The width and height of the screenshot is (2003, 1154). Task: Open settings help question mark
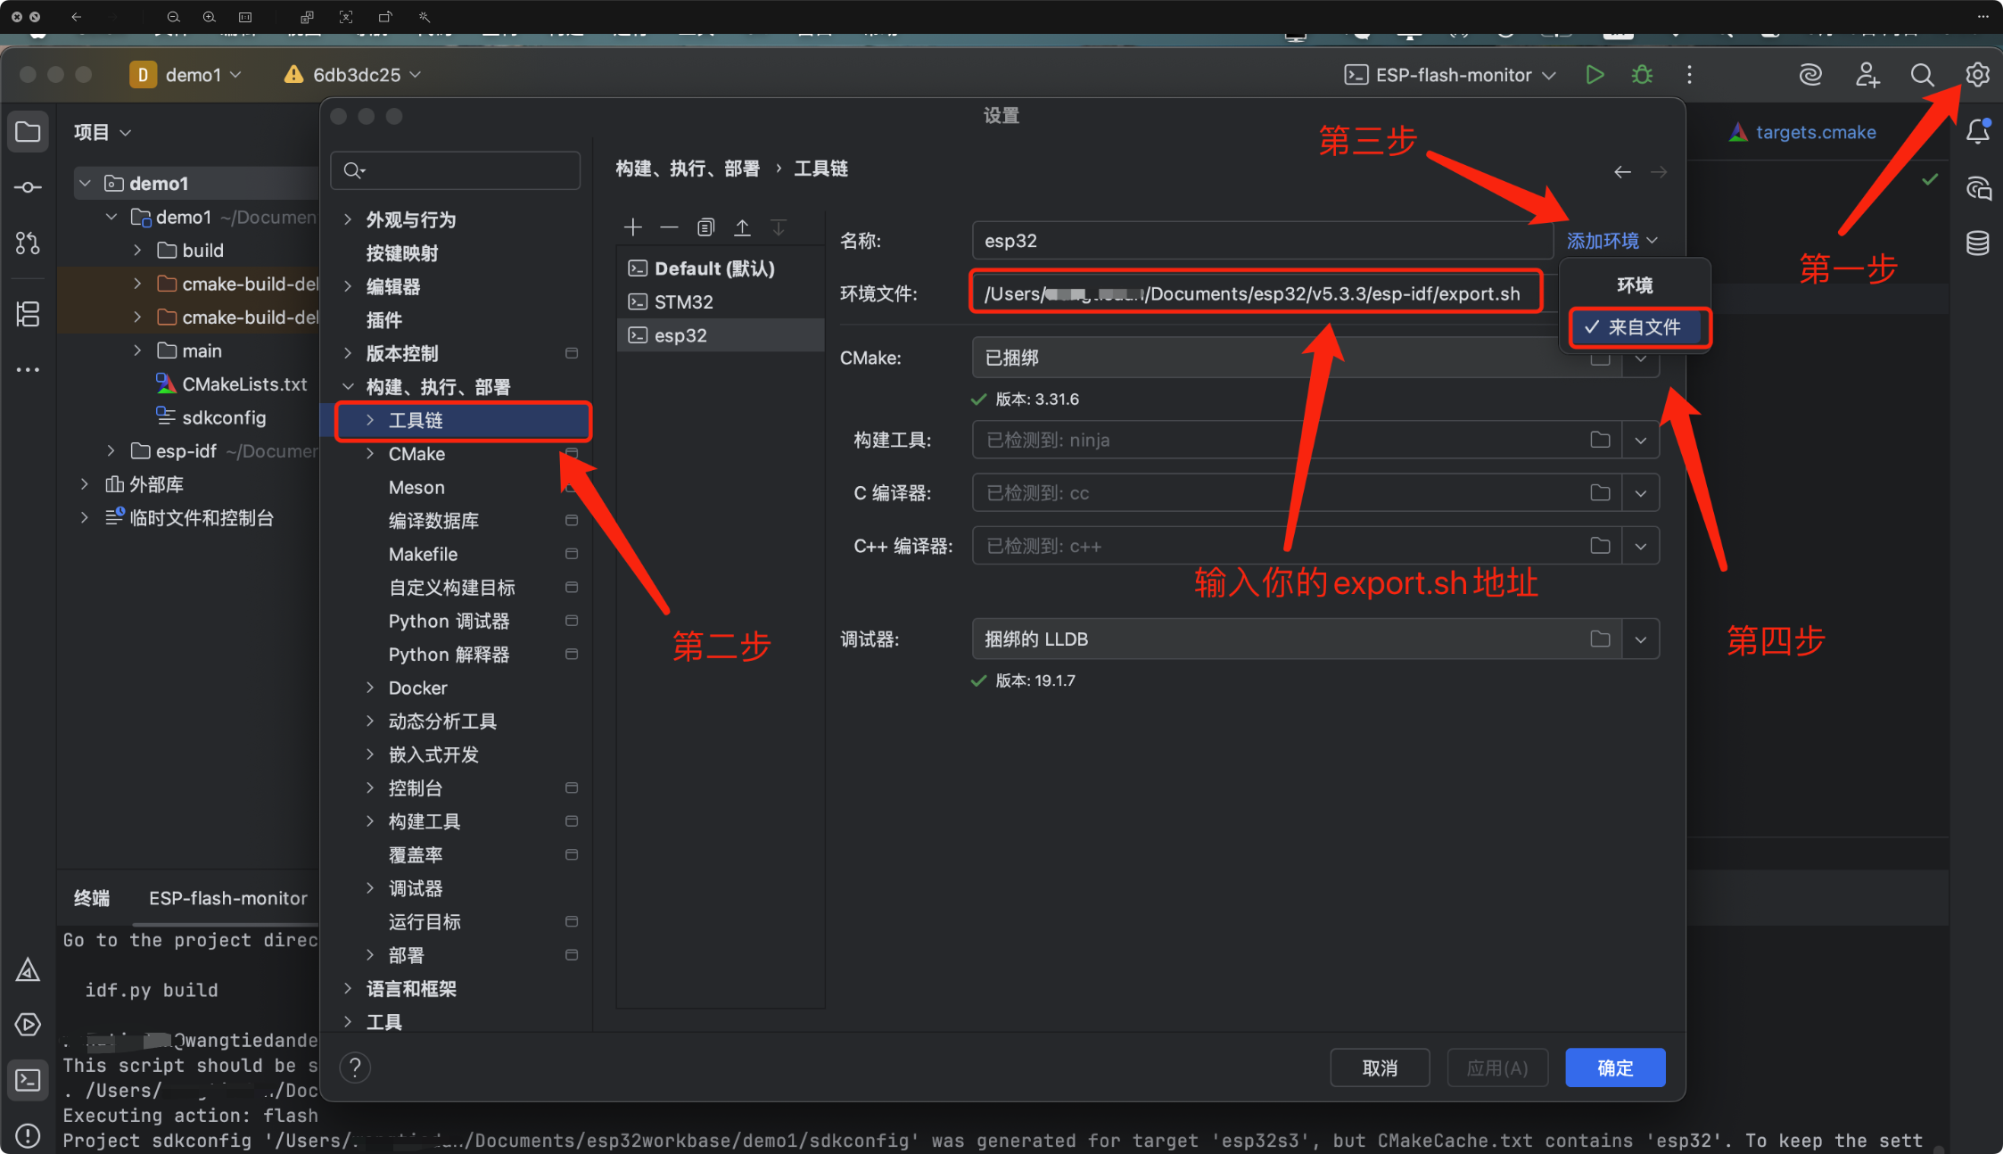355,1067
